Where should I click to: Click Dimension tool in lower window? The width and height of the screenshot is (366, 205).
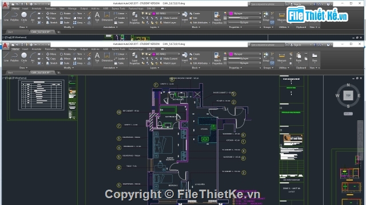107,57
